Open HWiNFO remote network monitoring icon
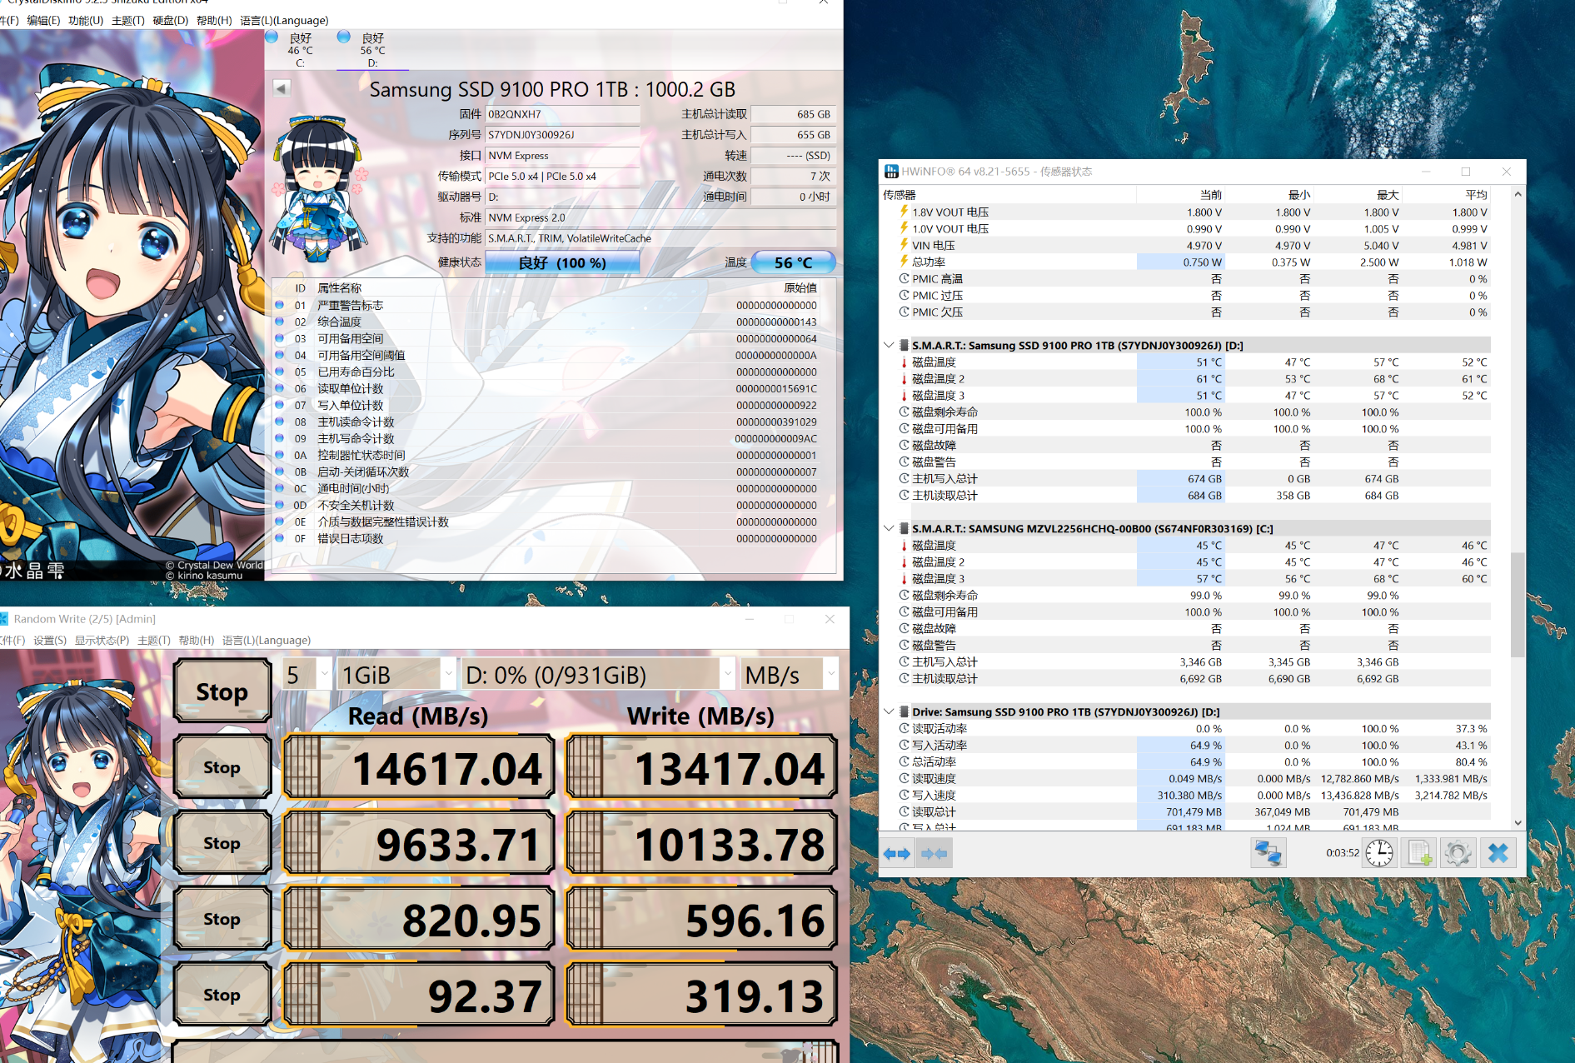 1268,853
